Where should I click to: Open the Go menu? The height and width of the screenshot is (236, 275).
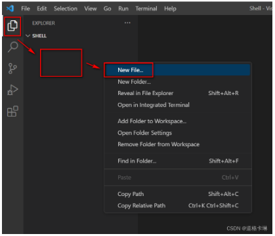click(x=107, y=9)
